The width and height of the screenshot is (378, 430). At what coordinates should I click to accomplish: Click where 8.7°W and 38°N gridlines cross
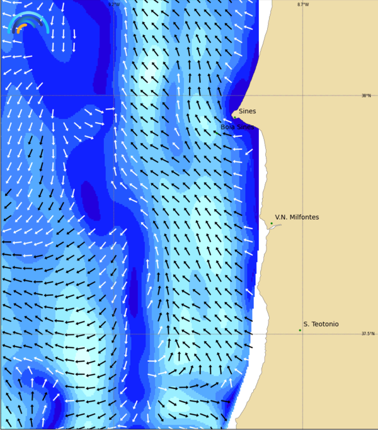tap(302, 95)
